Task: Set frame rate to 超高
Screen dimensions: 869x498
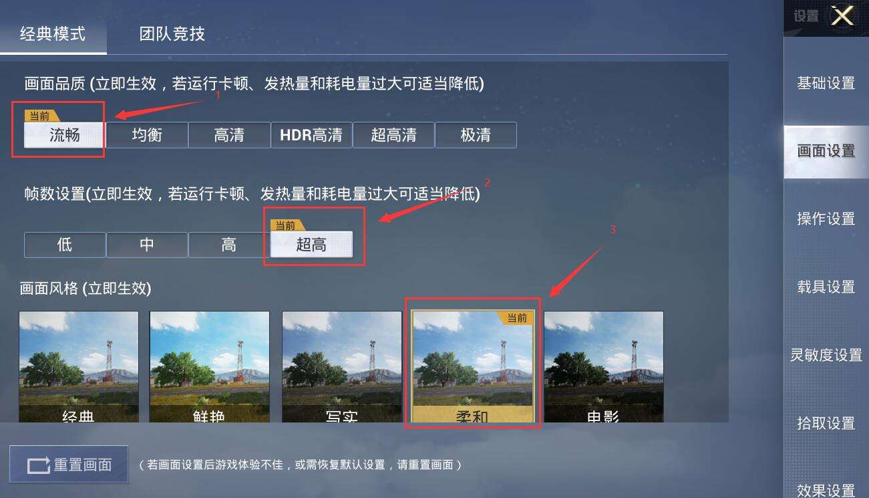Action: [311, 245]
